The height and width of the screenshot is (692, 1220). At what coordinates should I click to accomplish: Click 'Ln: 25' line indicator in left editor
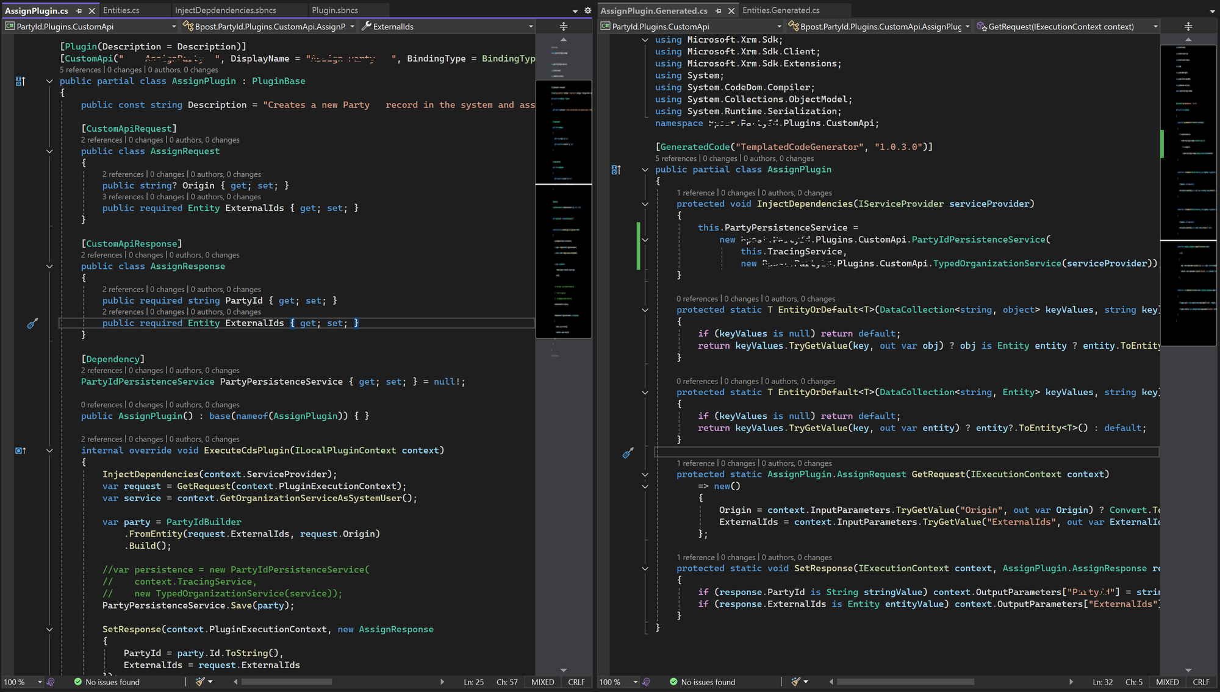tap(473, 682)
